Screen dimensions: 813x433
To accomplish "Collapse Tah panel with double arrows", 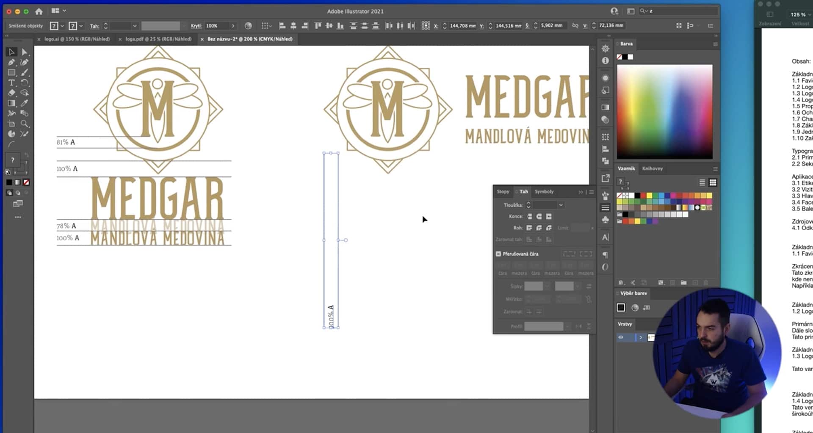I will [581, 192].
